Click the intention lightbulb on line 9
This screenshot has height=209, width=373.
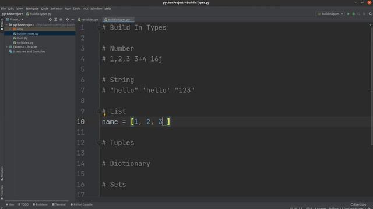coord(104,115)
